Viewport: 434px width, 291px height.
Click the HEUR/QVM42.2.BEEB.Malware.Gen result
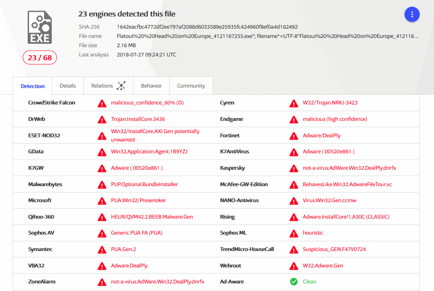coord(152,217)
